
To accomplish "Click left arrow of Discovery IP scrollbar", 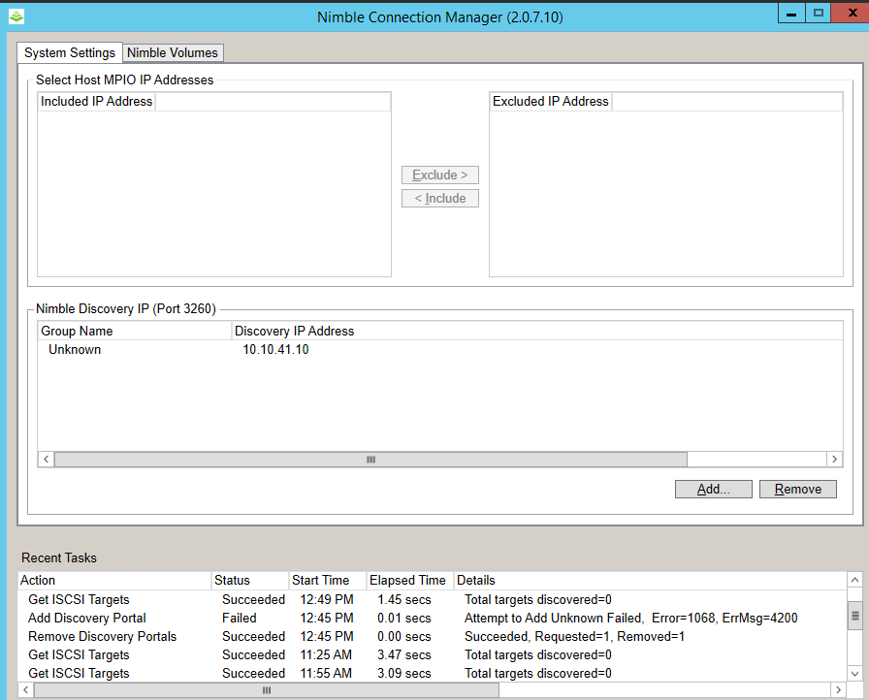I will 46,460.
